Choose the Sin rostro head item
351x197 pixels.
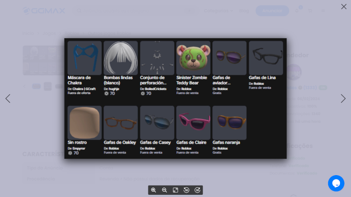pyautogui.click(x=84, y=123)
